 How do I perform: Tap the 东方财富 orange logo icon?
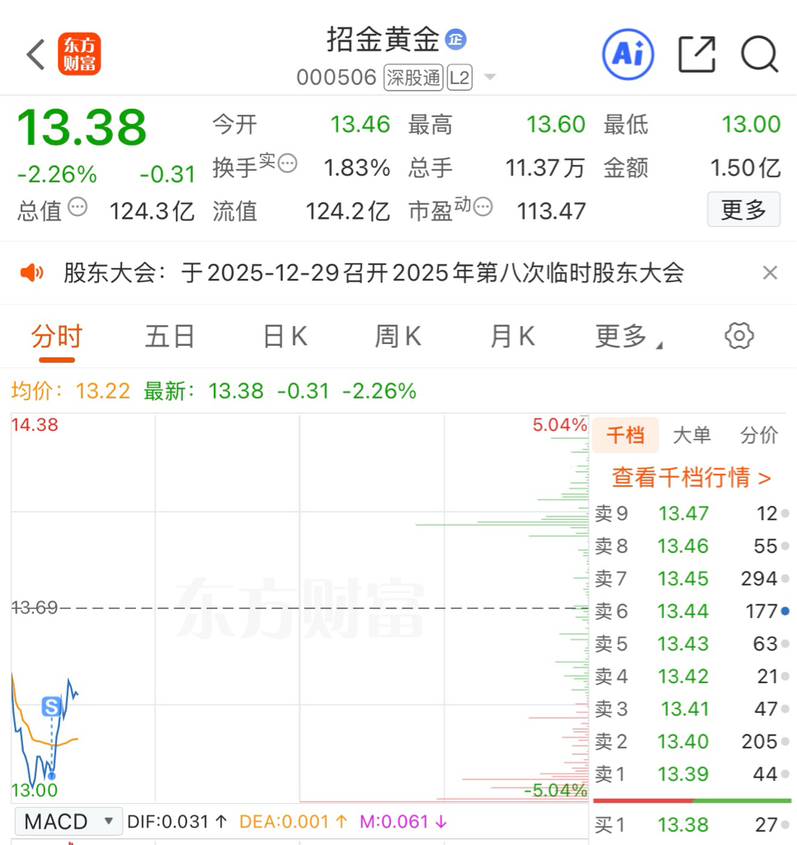79,54
